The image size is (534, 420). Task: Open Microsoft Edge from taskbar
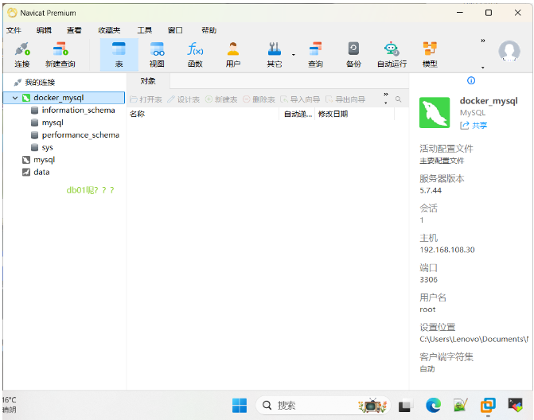(433, 406)
